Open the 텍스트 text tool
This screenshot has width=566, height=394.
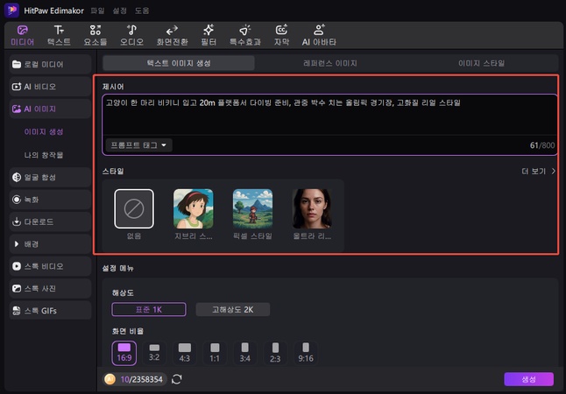[59, 35]
